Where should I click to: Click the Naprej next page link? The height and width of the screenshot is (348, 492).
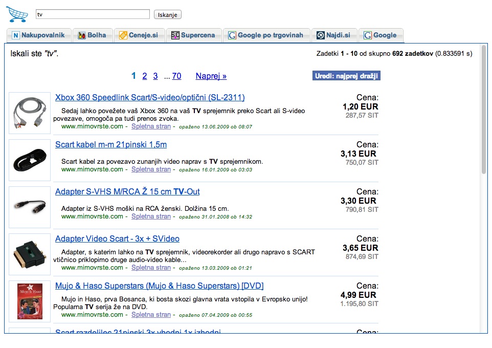tap(211, 76)
